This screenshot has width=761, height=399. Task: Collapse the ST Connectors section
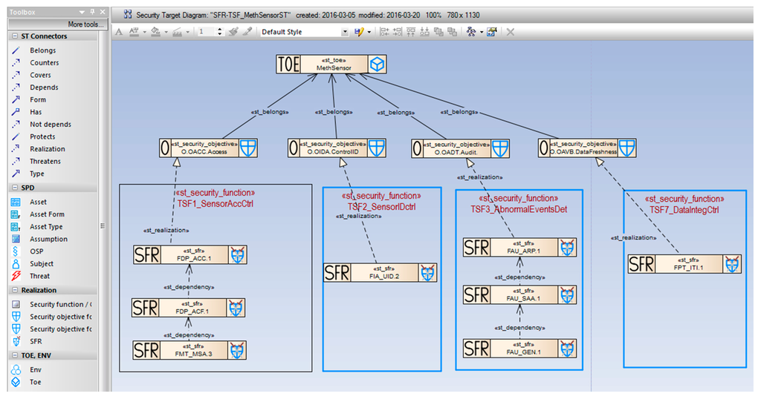(13, 36)
